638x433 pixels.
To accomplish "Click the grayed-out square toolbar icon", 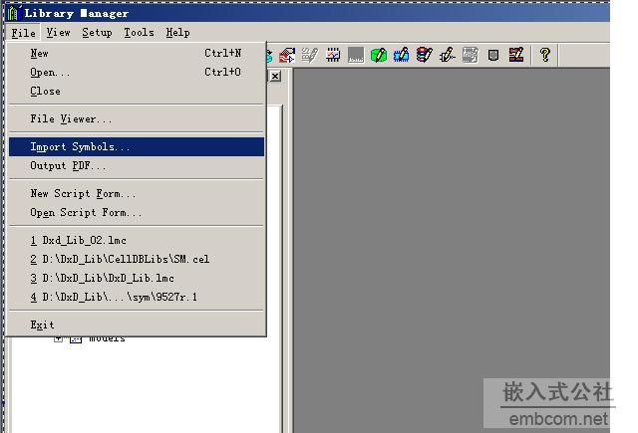I will (x=356, y=56).
